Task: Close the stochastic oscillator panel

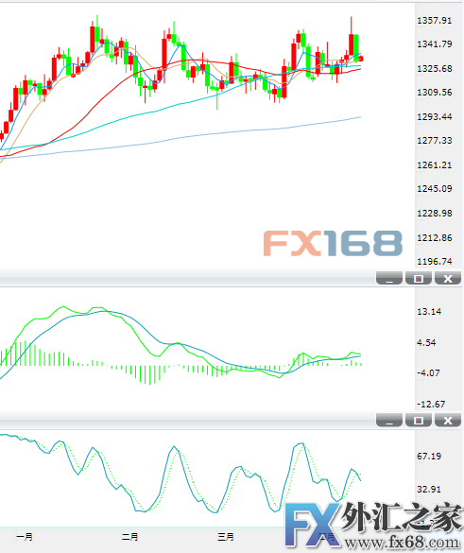Action: tap(448, 420)
